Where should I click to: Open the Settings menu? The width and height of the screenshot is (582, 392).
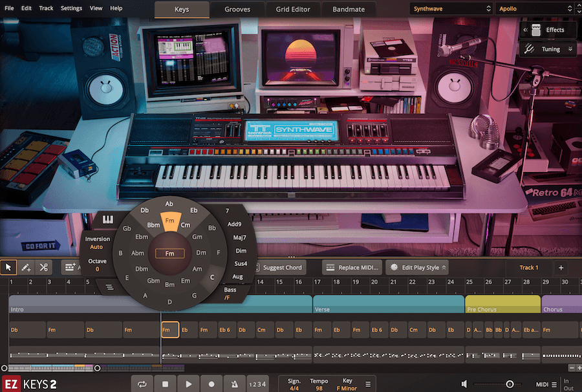pos(71,8)
